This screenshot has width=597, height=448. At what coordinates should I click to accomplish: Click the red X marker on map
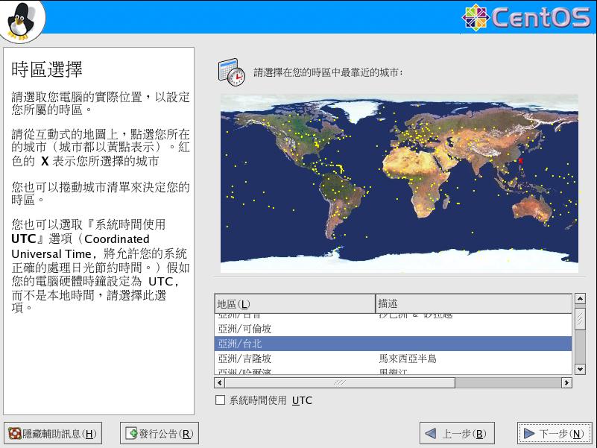pyautogui.click(x=520, y=161)
